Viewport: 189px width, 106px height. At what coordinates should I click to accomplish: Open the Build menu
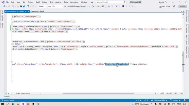coord(38,2)
